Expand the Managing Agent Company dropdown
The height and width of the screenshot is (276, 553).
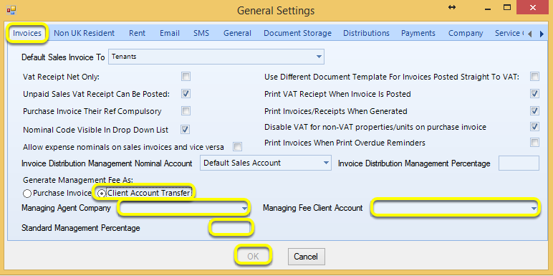tap(184, 208)
